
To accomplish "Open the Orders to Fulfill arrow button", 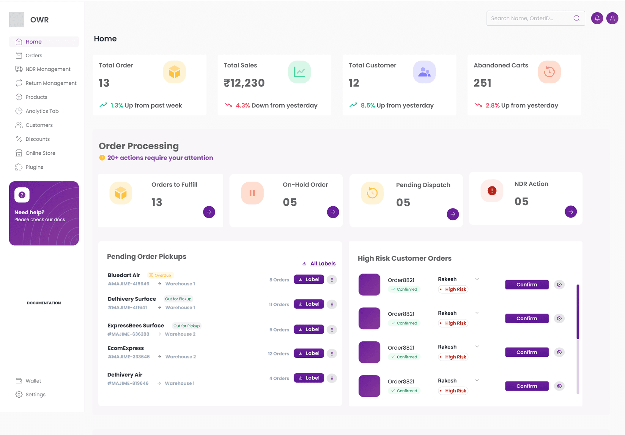I will click(x=209, y=212).
